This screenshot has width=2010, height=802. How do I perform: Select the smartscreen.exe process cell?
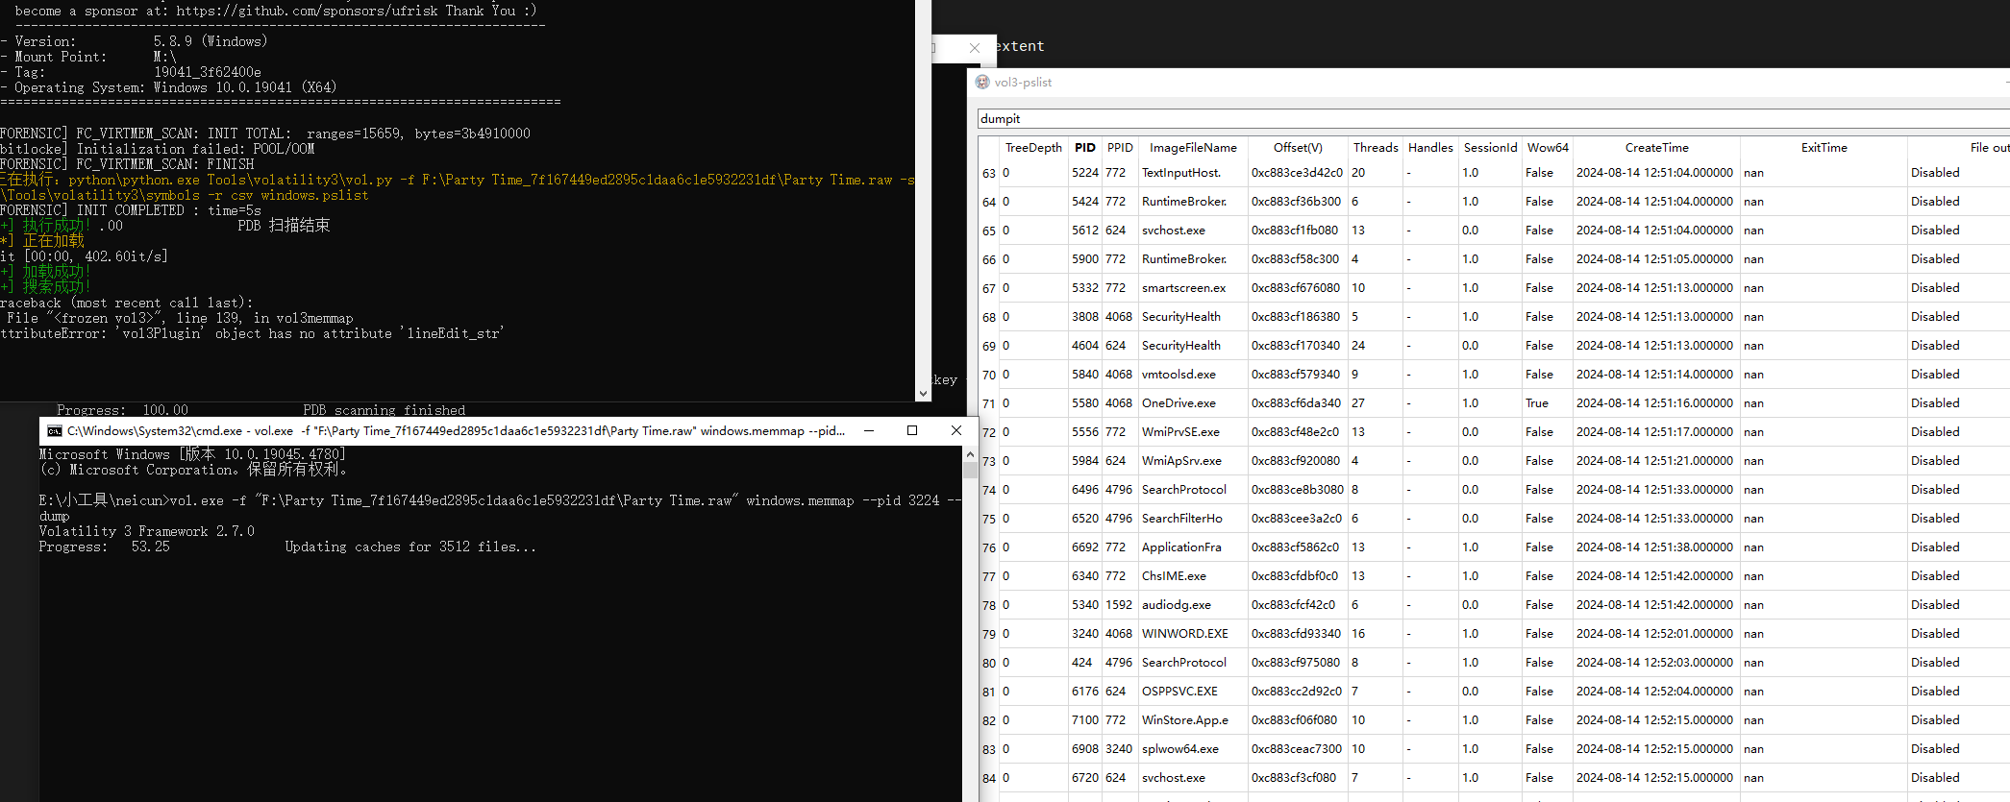click(1193, 288)
